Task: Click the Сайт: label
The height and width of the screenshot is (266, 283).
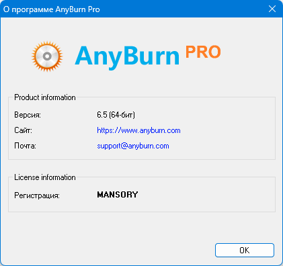Action: coord(23,130)
